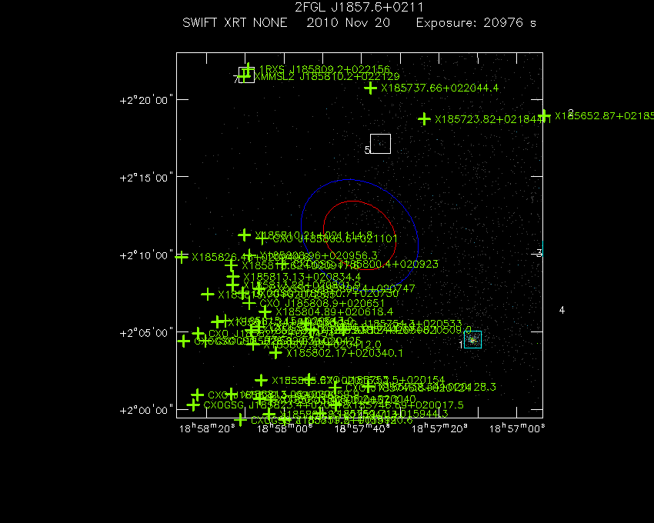
Task: Click the CXO J185808.9+020651 source label
Action: 322,303
